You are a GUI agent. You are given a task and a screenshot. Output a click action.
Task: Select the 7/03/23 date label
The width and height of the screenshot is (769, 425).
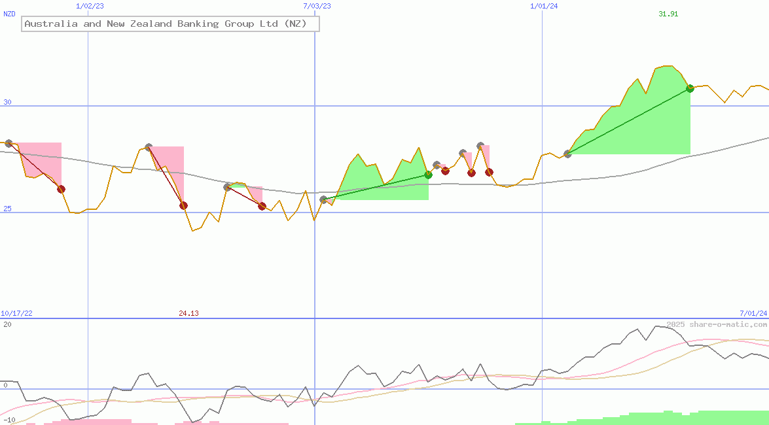coord(317,6)
